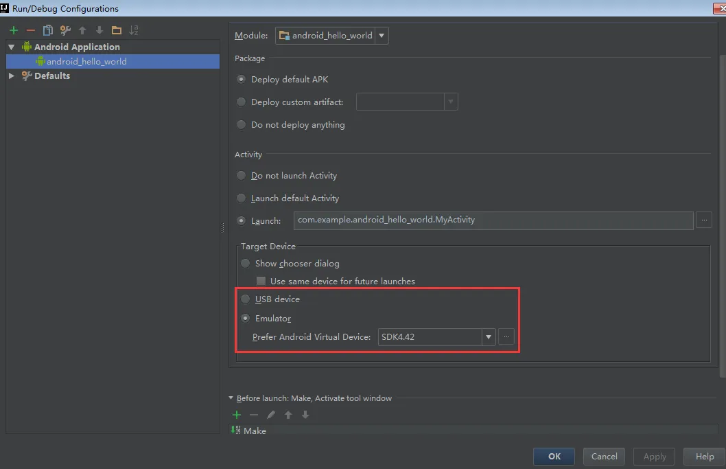
Task: Sort configurations alphabetically icon
Action: coord(134,31)
